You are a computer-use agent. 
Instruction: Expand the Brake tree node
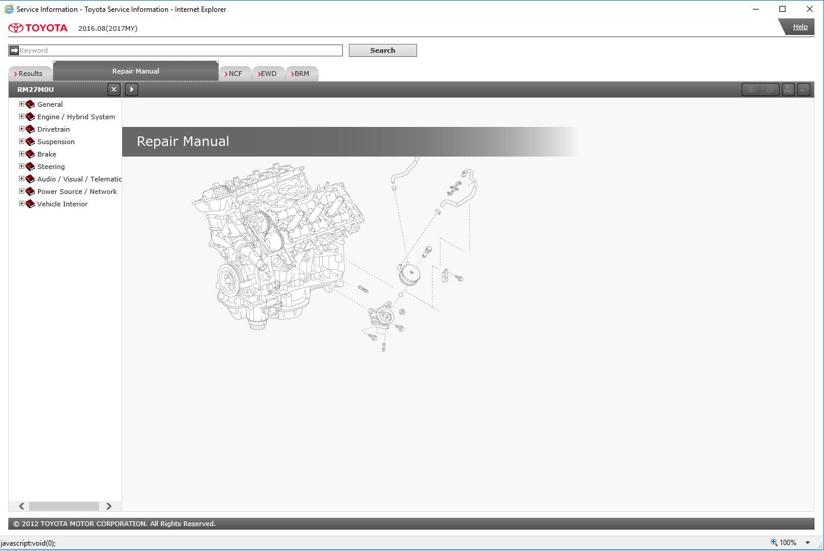(x=21, y=154)
